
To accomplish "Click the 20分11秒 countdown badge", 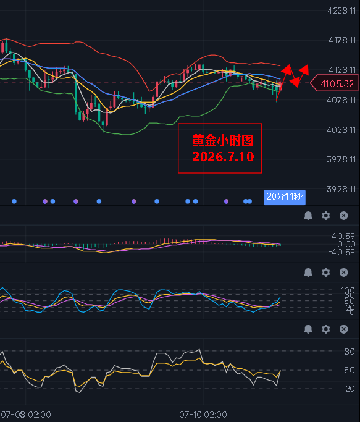I will point(285,197).
